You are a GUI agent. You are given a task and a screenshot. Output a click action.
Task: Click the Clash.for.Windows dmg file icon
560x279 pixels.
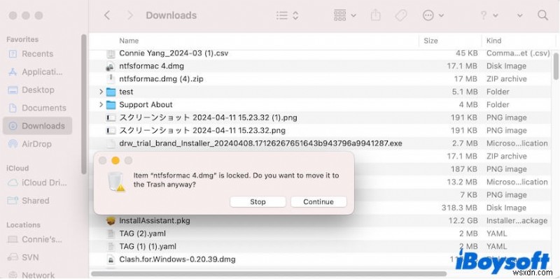pos(111,259)
